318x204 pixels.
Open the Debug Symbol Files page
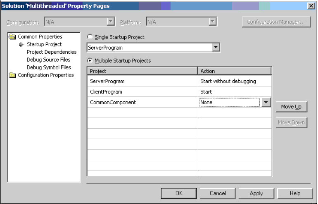[x=49, y=67]
